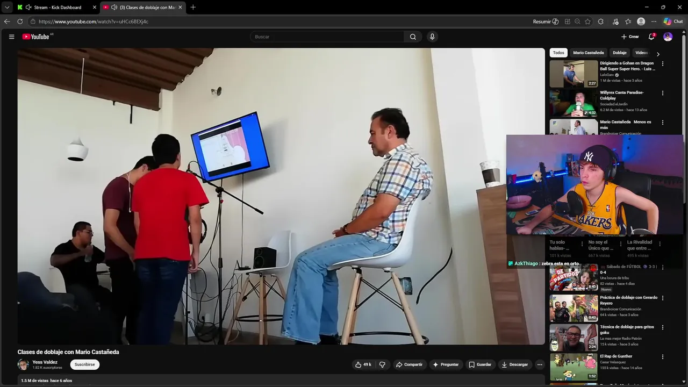Open media control music note icon

coord(615,21)
